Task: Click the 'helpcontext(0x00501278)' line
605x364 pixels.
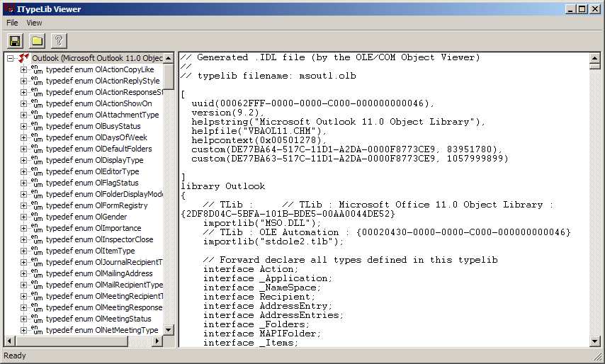Action: 259,140
